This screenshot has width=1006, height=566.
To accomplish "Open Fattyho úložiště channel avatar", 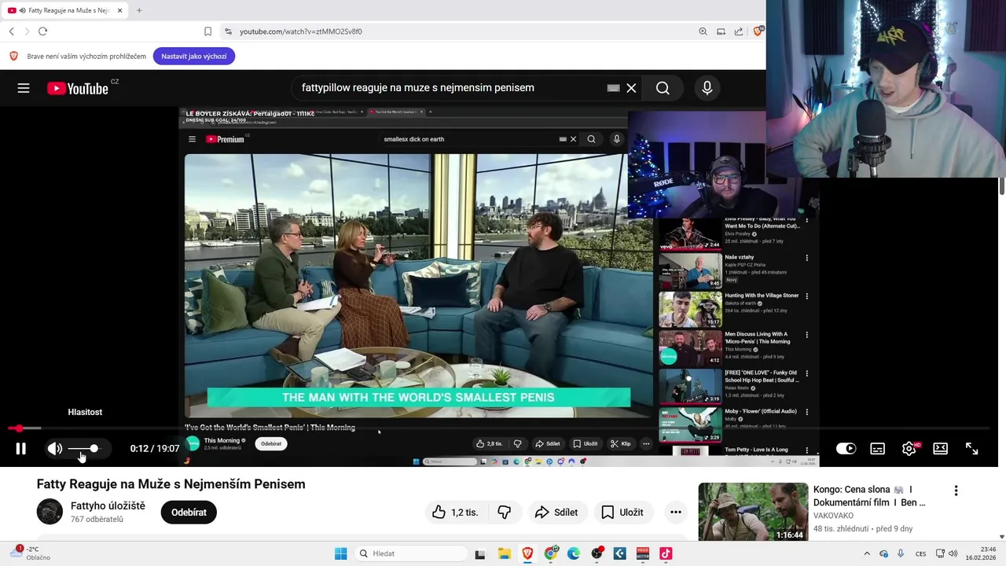I will (50, 512).
